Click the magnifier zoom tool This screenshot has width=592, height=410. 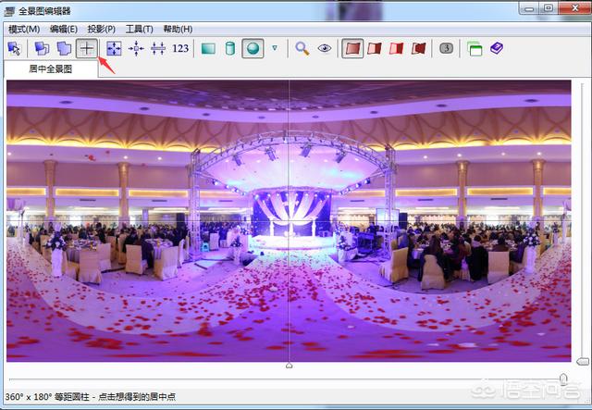302,48
